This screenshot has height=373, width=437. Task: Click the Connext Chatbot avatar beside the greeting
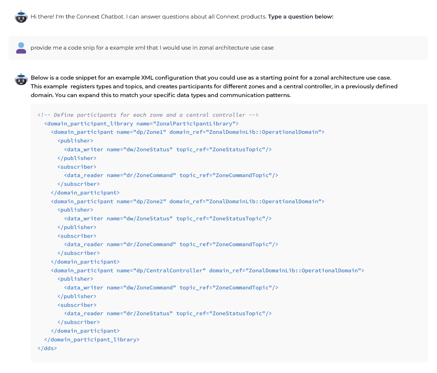(21, 17)
